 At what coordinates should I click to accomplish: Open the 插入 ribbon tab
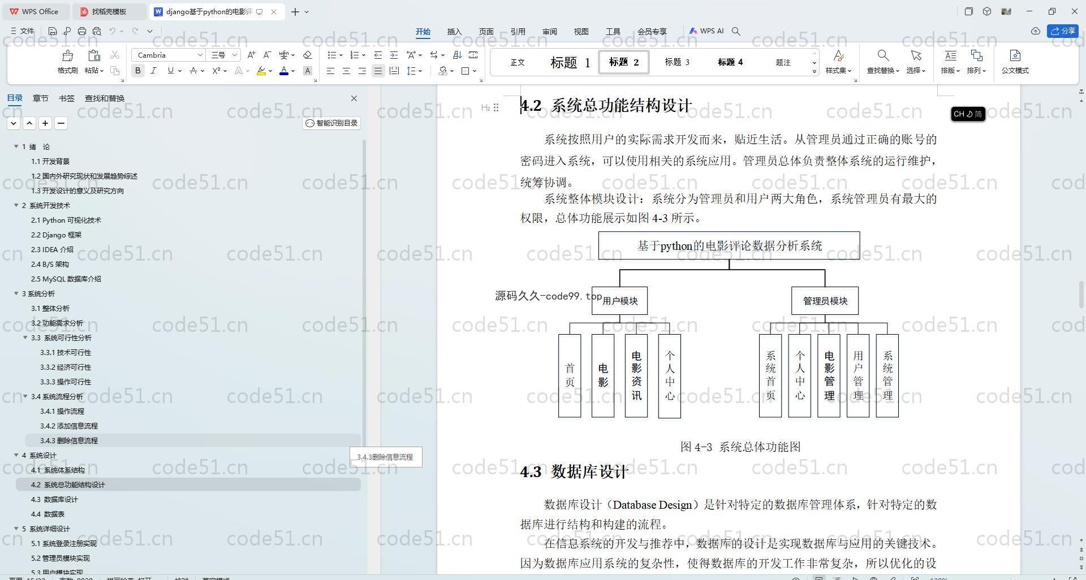(454, 32)
